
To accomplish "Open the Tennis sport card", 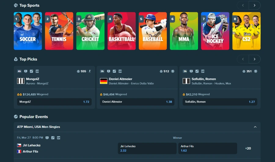I will coord(59,31).
